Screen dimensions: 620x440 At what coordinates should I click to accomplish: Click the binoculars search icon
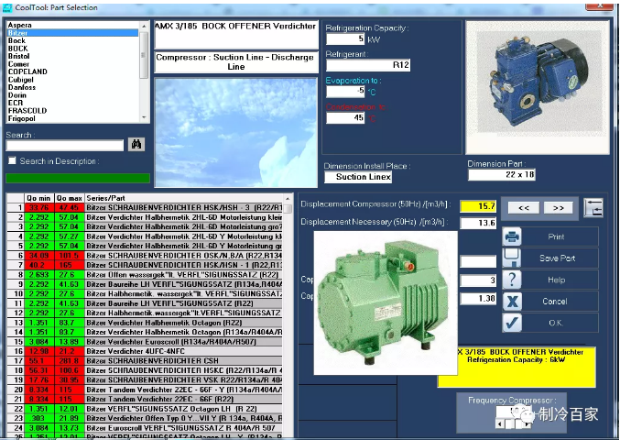136,145
